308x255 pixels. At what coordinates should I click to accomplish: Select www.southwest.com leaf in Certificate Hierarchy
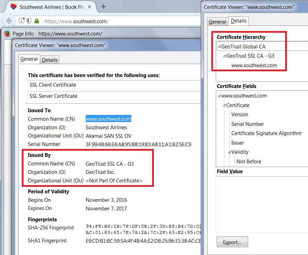tap(254, 65)
